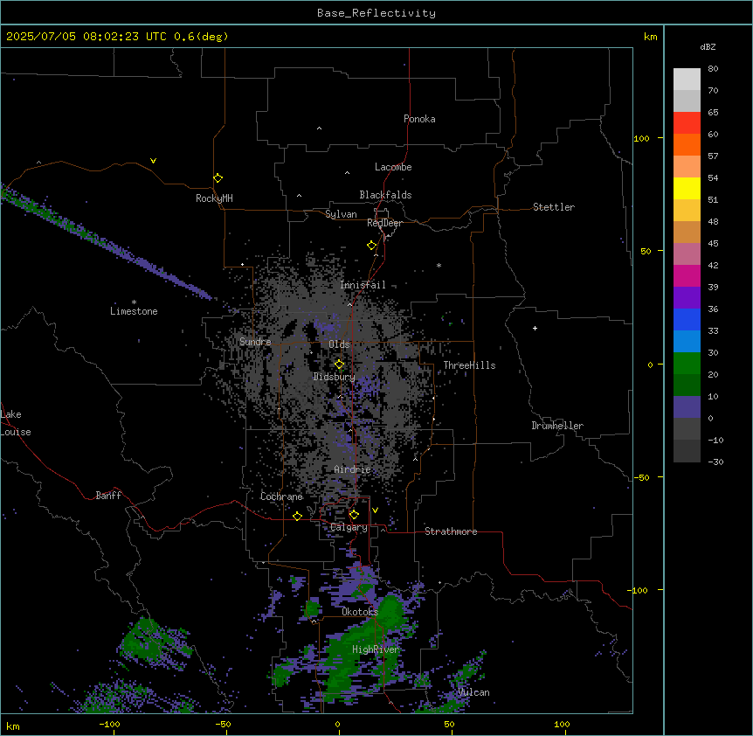Screen dimensions: 753x736
Task: Click the white plus marker north of Drumheller
Action: 535,328
